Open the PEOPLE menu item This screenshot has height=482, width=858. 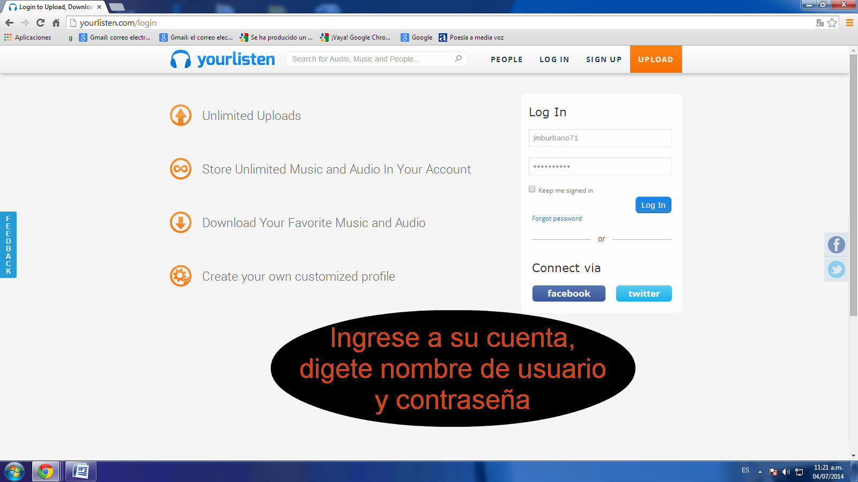click(506, 59)
